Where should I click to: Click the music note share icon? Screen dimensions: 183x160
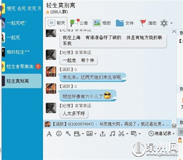112,134
